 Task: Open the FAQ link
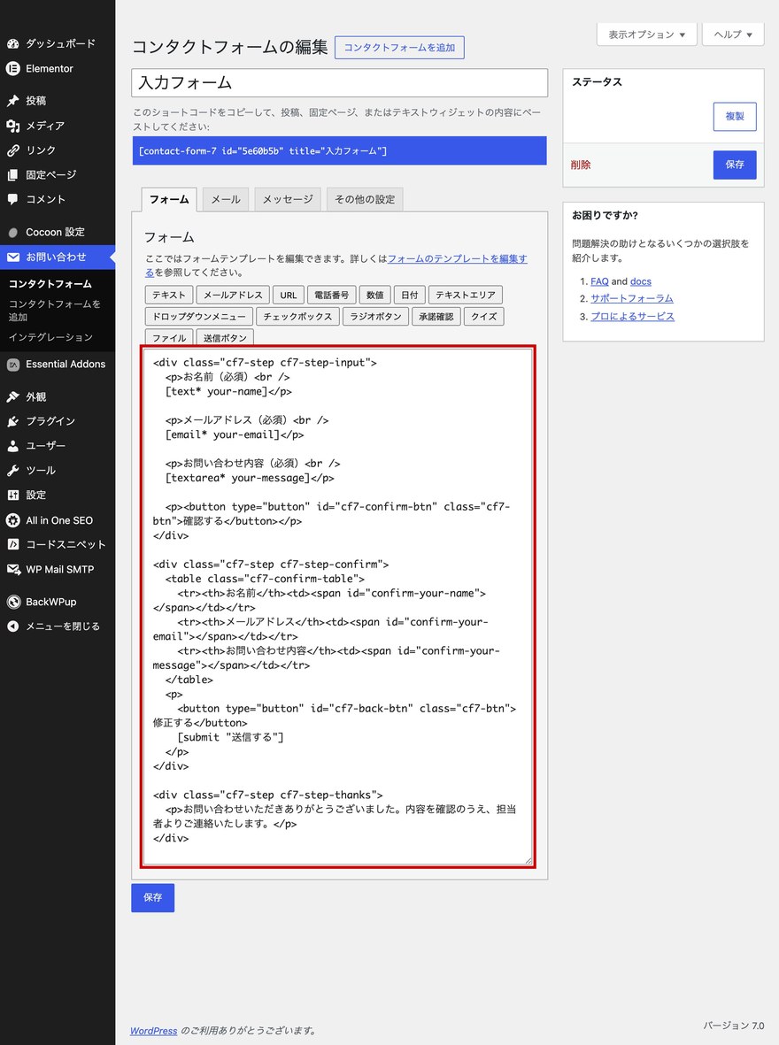[599, 281]
